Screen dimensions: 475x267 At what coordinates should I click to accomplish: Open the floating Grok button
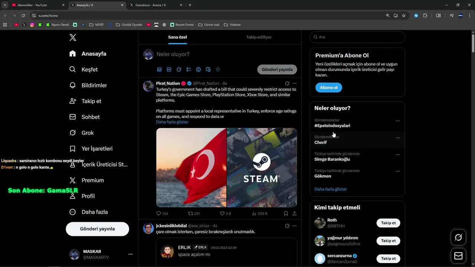(x=458, y=237)
